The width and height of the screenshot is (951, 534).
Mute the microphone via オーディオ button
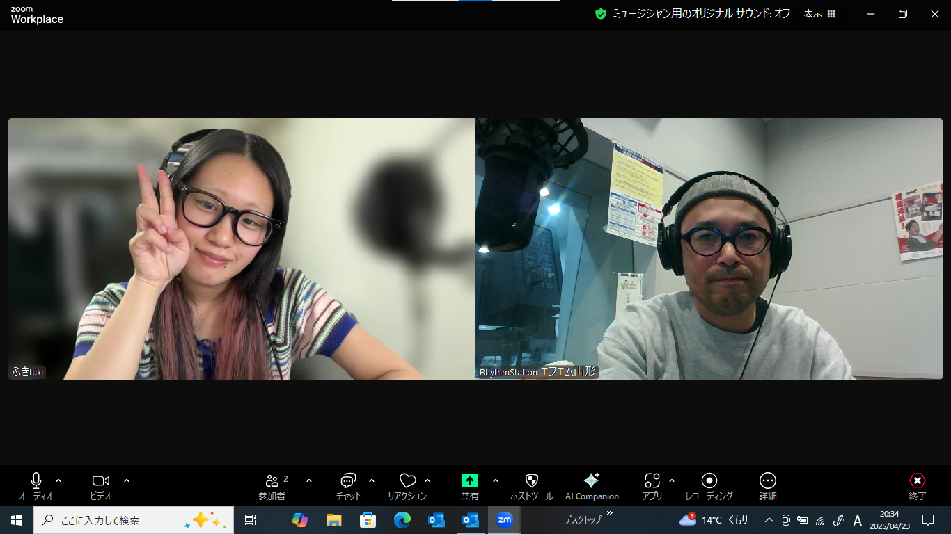[36, 485]
